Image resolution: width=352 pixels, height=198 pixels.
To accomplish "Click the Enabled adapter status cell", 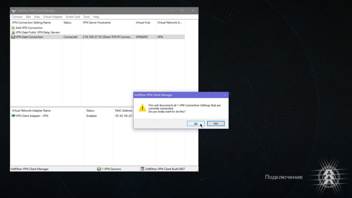I will pyautogui.click(x=92, y=116).
